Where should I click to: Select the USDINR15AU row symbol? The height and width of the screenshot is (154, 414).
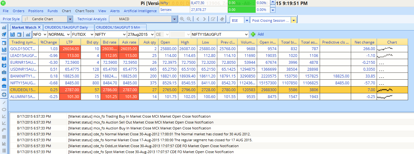(x=23, y=69)
